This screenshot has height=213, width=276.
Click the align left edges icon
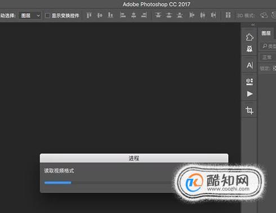pyautogui.click(x=123, y=15)
